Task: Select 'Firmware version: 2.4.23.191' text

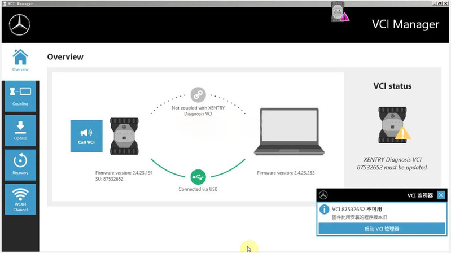Action: tap(124, 173)
